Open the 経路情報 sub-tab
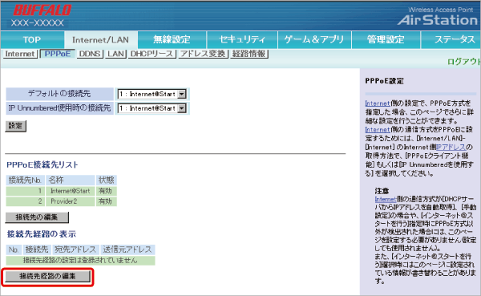 pyautogui.click(x=249, y=54)
